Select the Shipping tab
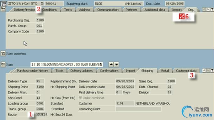 pos(147,71)
